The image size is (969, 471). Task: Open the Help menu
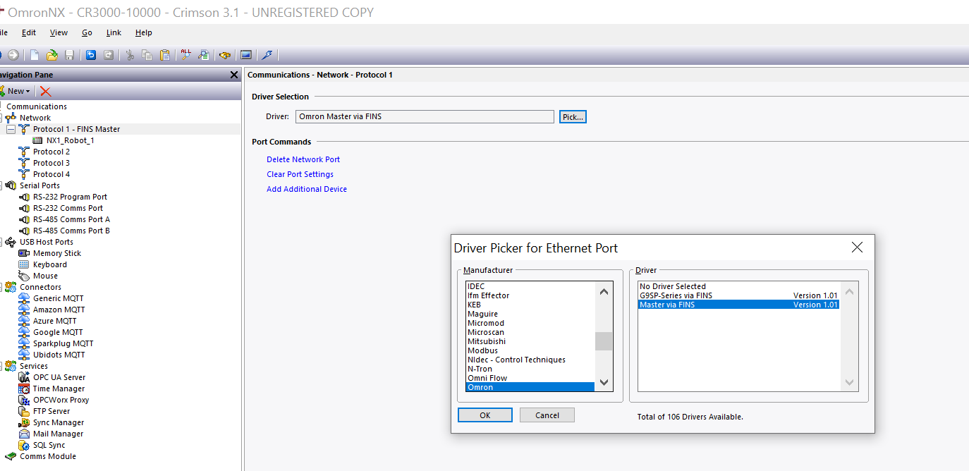144,32
